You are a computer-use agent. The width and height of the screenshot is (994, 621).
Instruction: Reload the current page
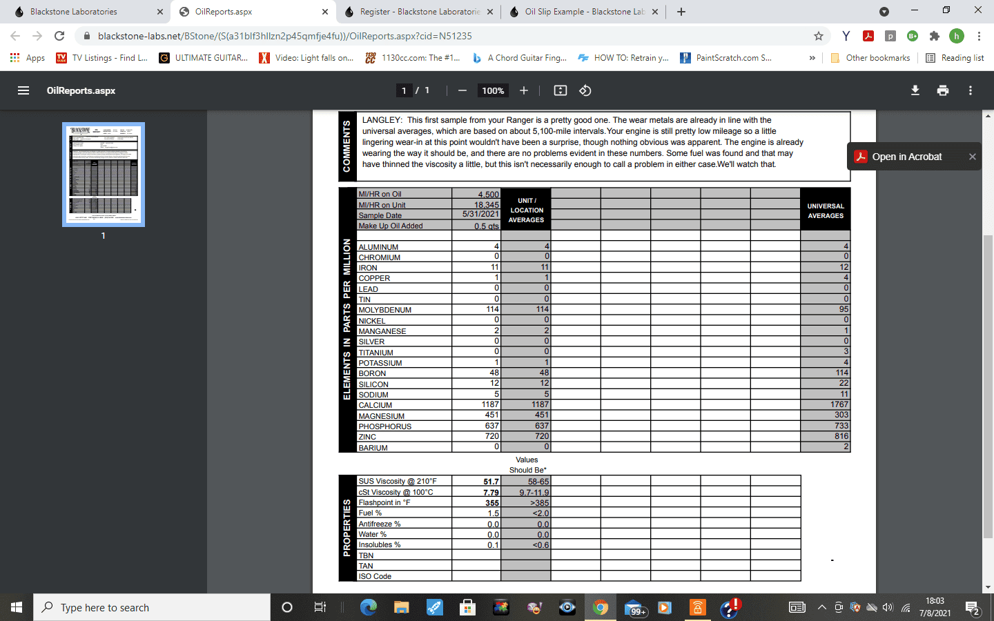tap(59, 36)
